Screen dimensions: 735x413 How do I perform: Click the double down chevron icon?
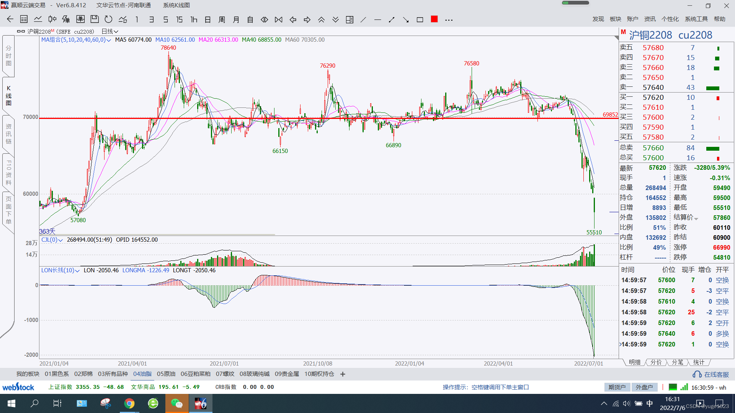click(335, 20)
